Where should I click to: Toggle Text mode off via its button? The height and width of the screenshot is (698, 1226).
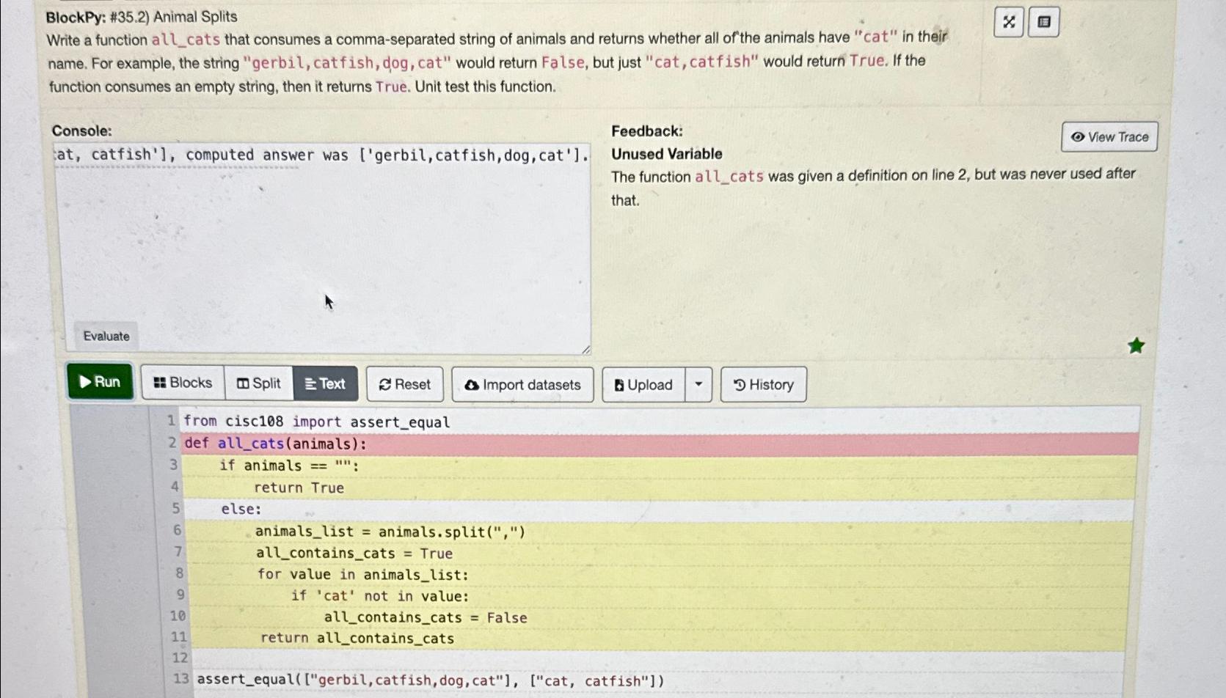point(326,382)
